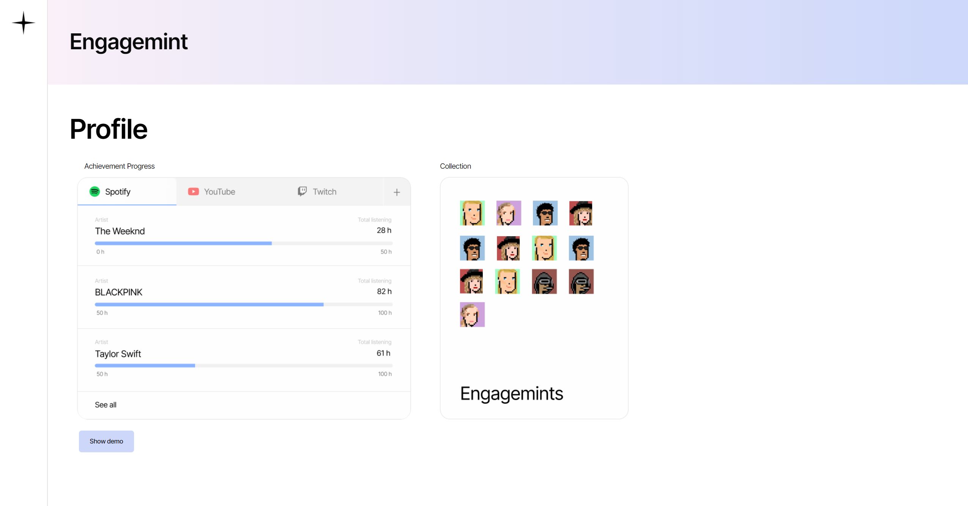Select the lone purple avatar in bottom row
This screenshot has width=968, height=506.
click(472, 315)
